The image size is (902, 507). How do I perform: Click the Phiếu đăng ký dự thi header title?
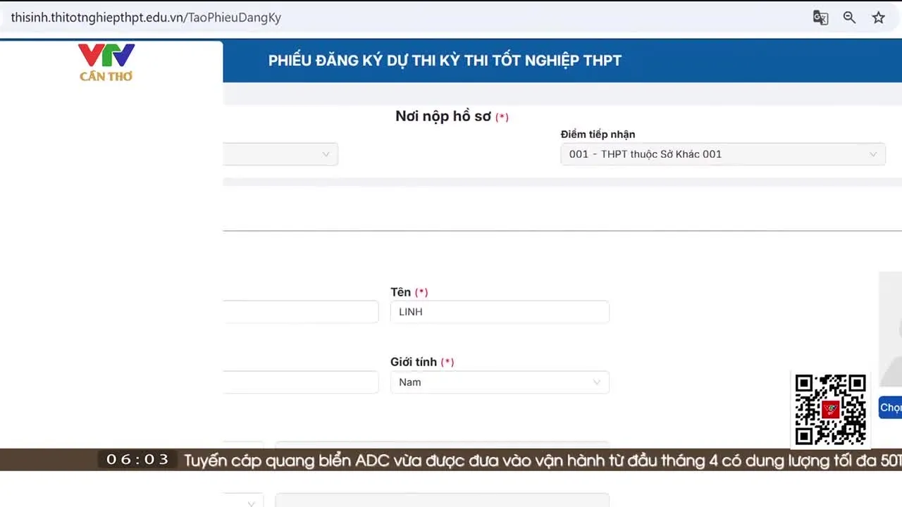pyautogui.click(x=445, y=61)
